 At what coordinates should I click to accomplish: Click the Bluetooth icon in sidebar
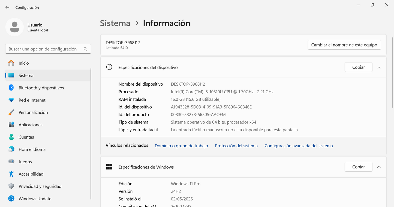tap(11, 88)
